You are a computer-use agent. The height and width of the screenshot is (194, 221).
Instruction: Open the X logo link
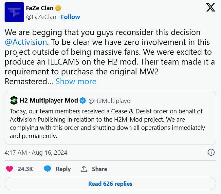pos(211,8)
